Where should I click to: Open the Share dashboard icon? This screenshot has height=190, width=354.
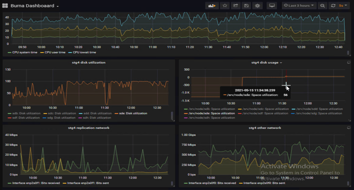click(235, 6)
